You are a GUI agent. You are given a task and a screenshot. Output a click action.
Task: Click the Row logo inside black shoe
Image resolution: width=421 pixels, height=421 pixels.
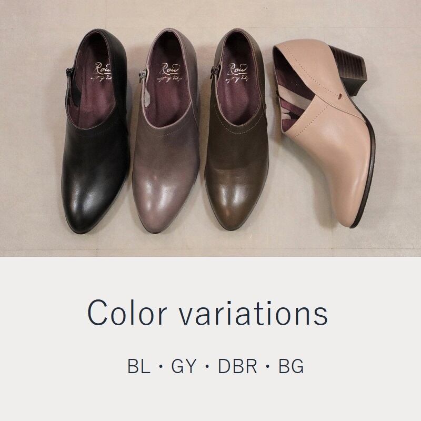pyautogui.click(x=104, y=73)
